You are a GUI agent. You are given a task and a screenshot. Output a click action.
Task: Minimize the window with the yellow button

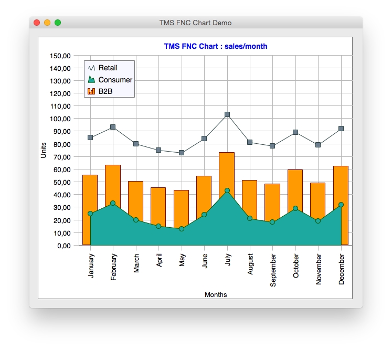coord(47,23)
